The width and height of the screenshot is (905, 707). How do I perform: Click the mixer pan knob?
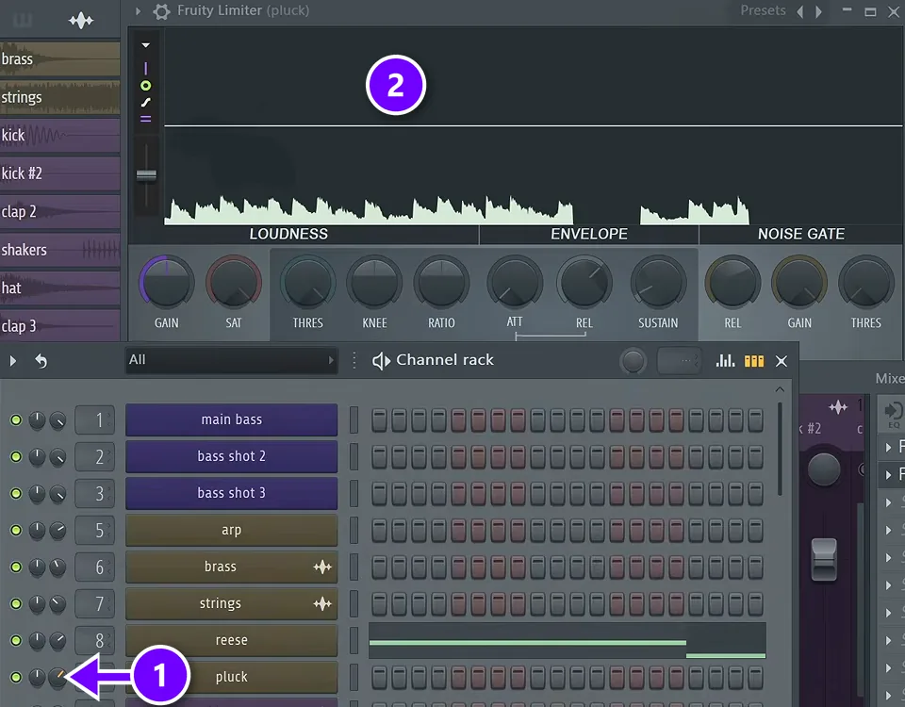point(824,469)
